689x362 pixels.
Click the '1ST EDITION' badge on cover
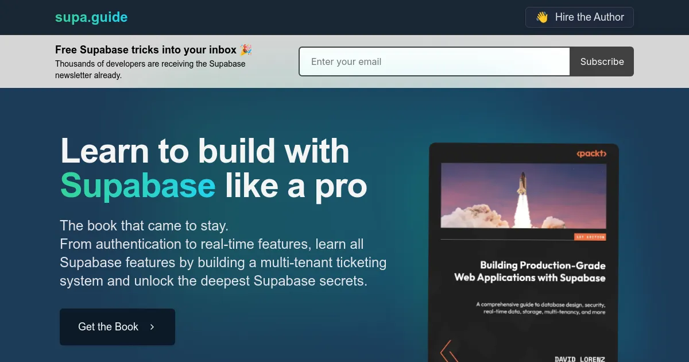(590, 237)
